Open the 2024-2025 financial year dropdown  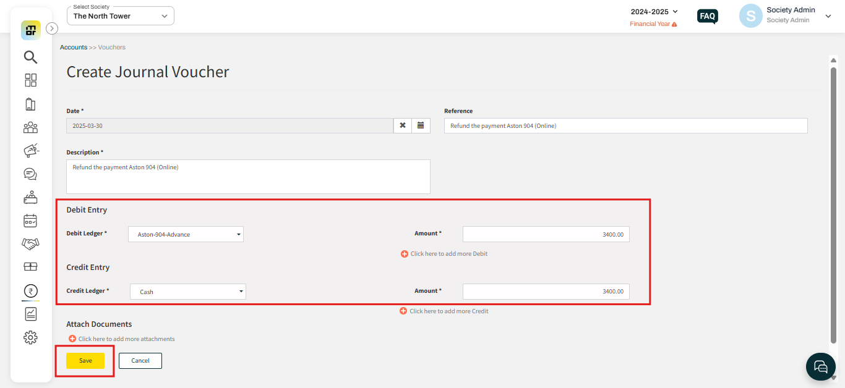tap(654, 12)
